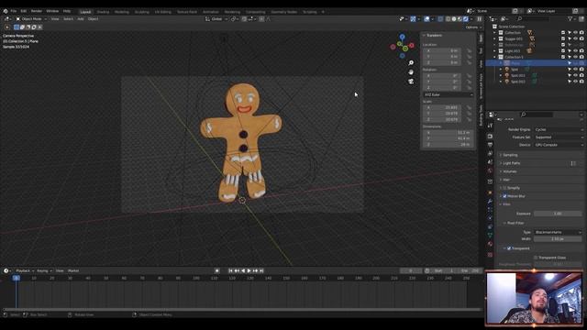Screen dimensions: 587x330
Task: Enable the Transparent Glass checkbox
Action: tap(536, 258)
